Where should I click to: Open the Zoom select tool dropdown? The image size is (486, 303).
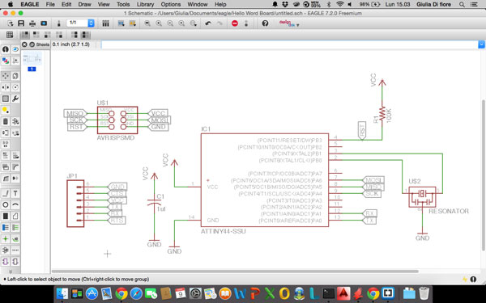pyautogui.click(x=194, y=23)
